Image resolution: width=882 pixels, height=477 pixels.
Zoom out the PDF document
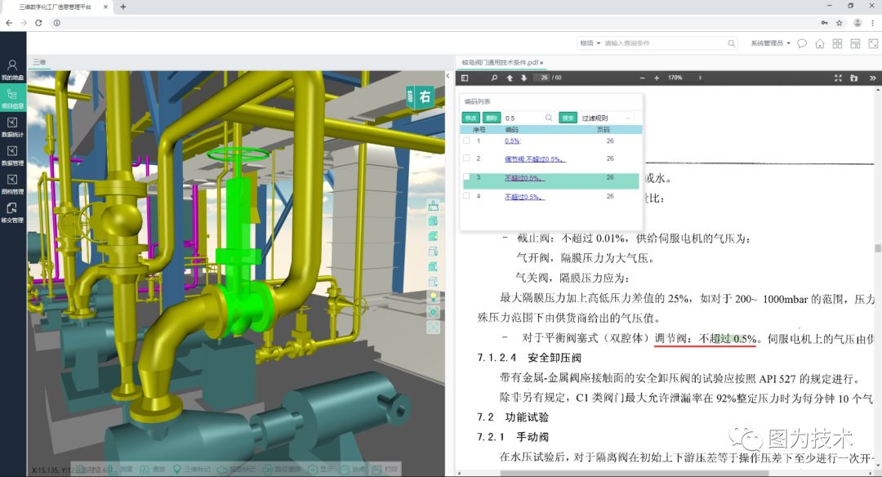pyautogui.click(x=643, y=78)
